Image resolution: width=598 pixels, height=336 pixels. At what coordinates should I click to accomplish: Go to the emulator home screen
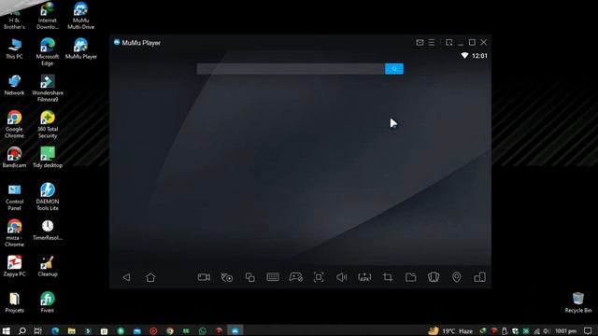150,277
